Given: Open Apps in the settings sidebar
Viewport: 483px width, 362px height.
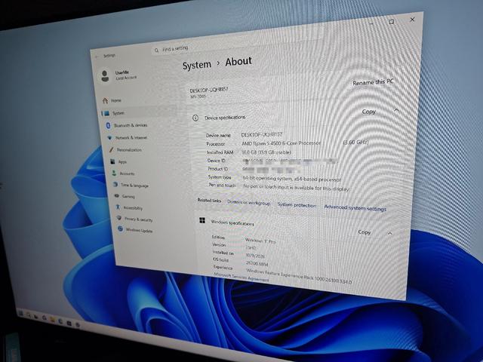Looking at the screenshot, I should coord(122,161).
